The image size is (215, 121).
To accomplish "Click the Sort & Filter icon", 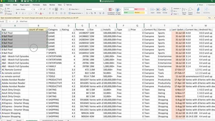I will click(x=183, y=10).
